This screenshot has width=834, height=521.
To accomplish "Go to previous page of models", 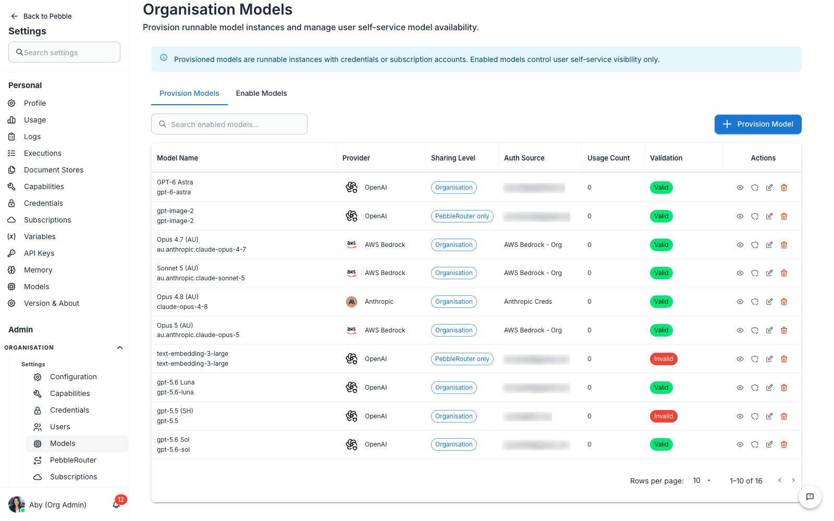I will [780, 480].
